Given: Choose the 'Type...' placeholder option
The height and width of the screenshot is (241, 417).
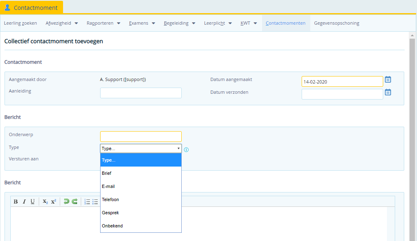Looking at the screenshot, I should click(141, 160).
